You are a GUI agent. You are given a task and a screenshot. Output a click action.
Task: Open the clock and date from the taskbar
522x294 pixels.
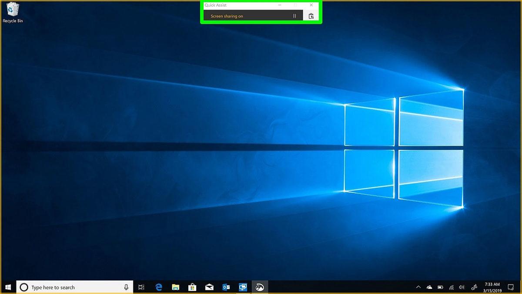492,287
